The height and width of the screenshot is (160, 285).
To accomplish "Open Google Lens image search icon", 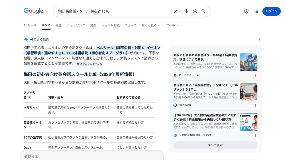I will (x=195, y=11).
